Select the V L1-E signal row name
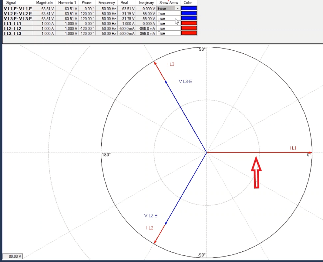 coord(18,8)
